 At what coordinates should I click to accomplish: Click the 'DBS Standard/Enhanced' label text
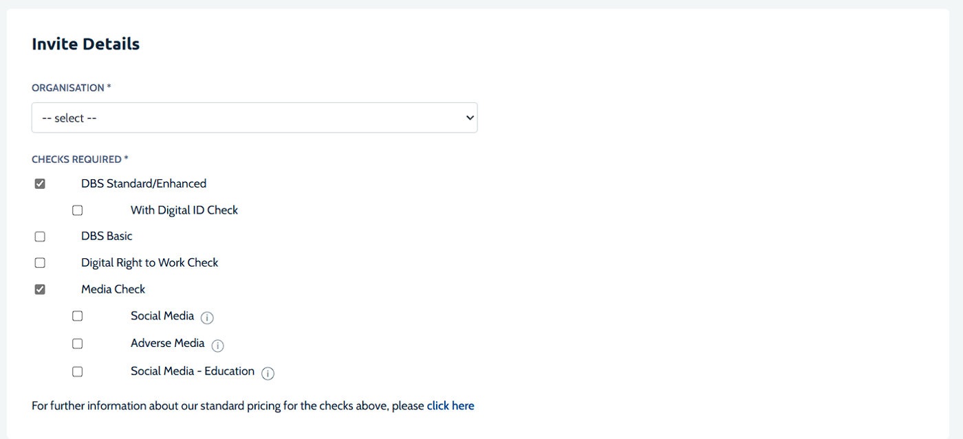(x=144, y=183)
